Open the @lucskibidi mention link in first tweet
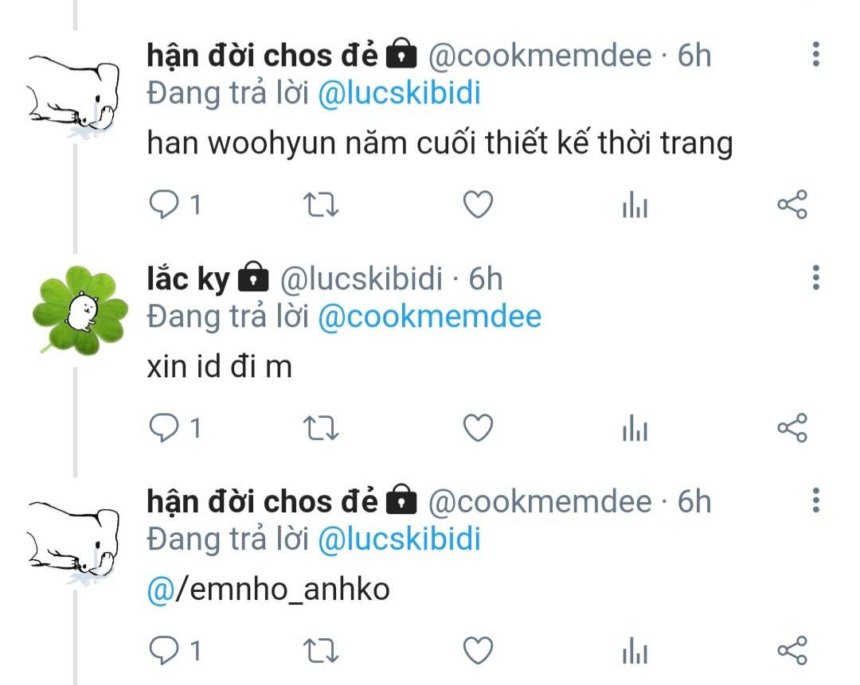The height and width of the screenshot is (685, 860). pos(399,92)
